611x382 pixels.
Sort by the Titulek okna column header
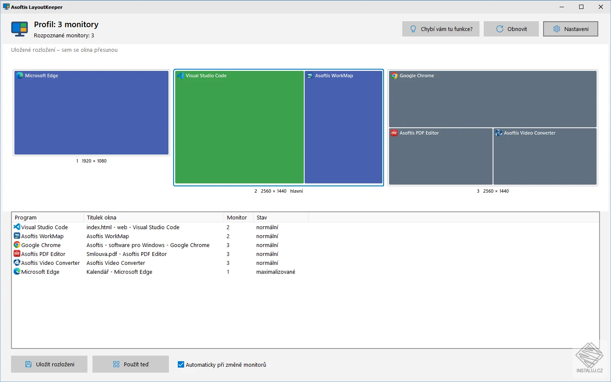pos(154,217)
